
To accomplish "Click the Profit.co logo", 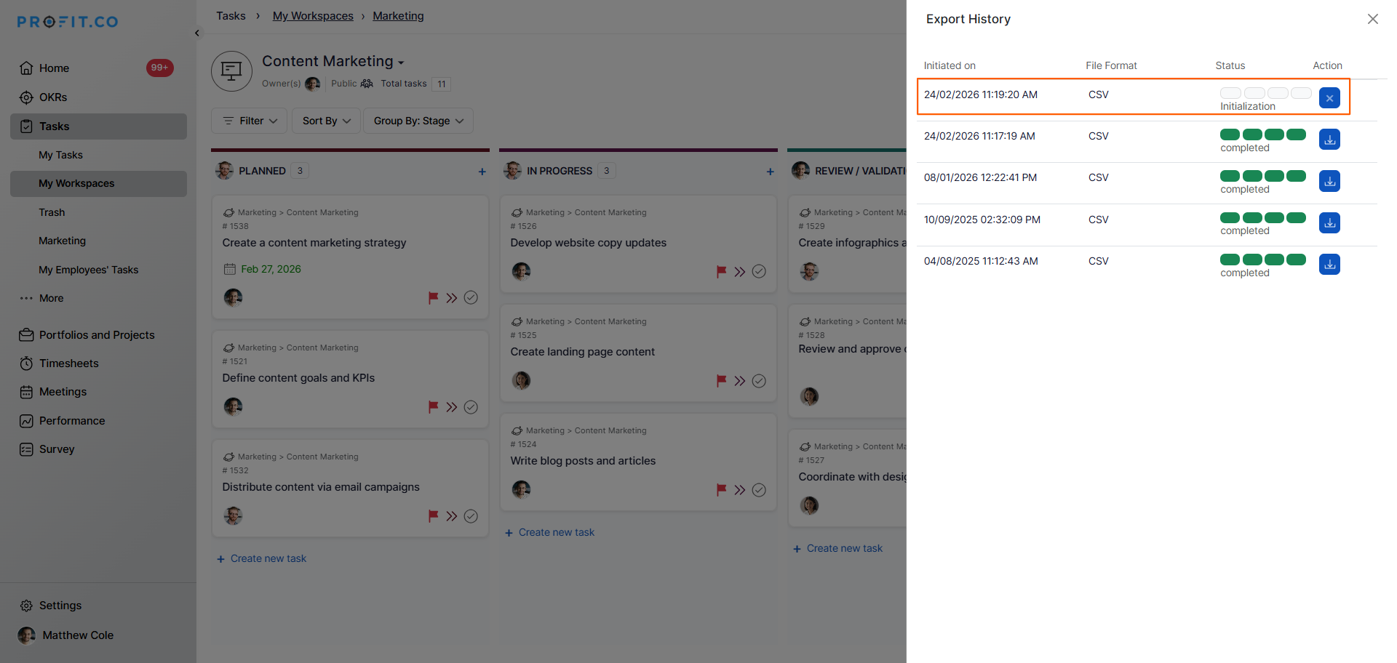I will 68,22.
